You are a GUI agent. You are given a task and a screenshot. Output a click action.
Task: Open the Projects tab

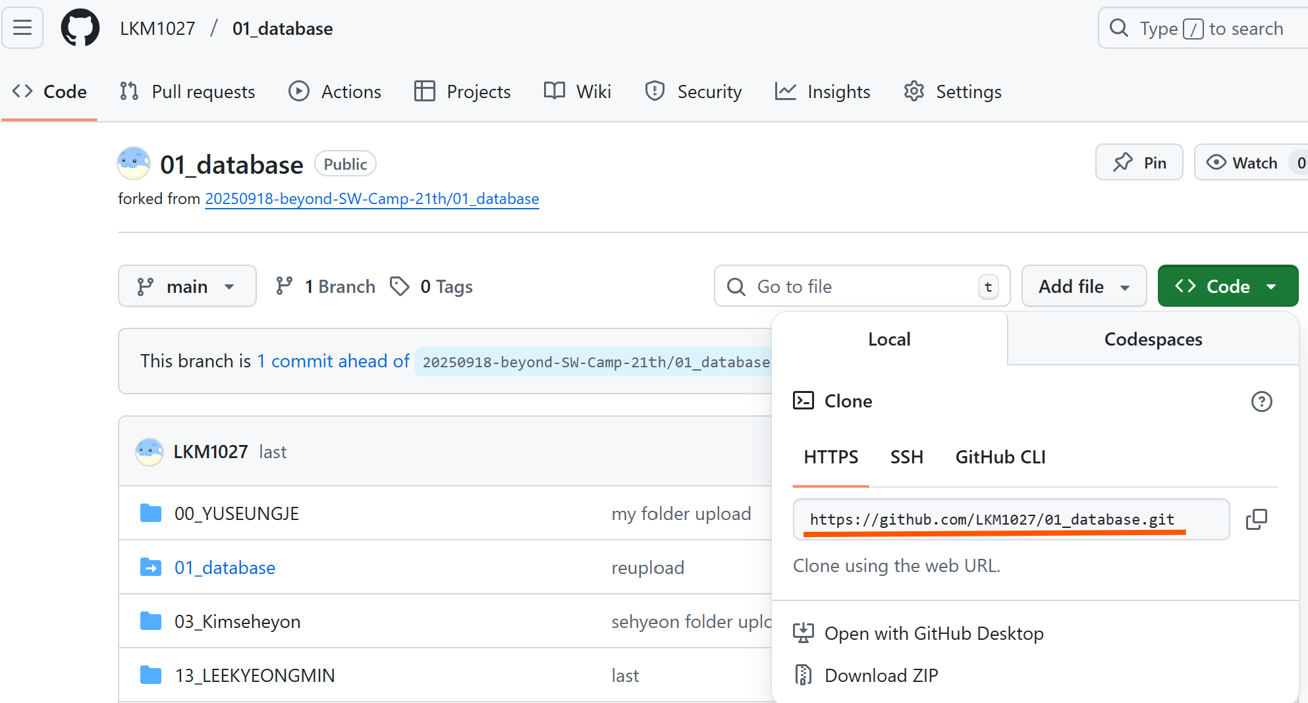[x=462, y=91]
